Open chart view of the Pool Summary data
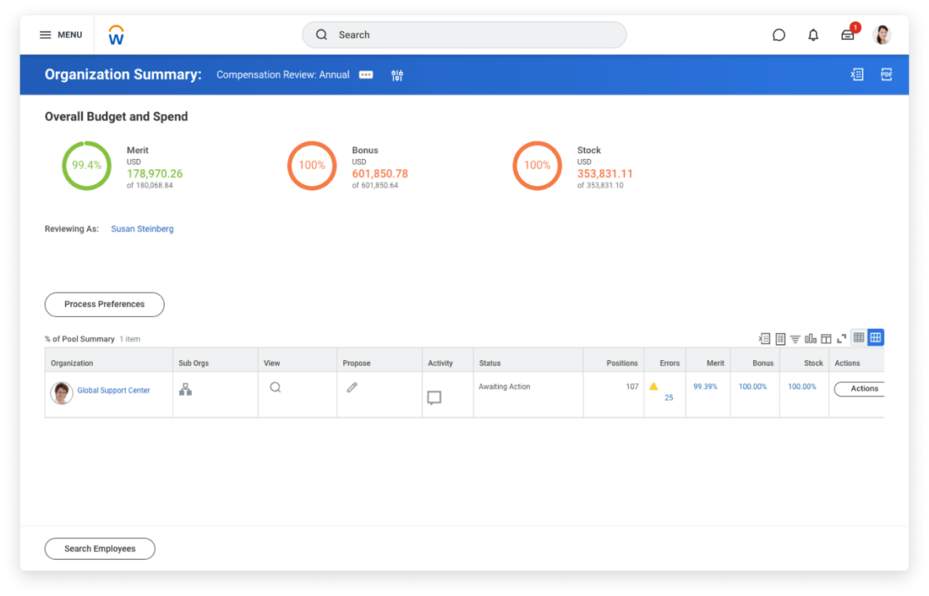Viewport: 929px width, 596px height. click(810, 338)
